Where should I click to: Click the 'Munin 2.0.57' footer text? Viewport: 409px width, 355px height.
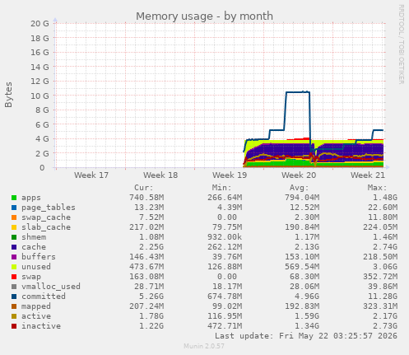204,346
